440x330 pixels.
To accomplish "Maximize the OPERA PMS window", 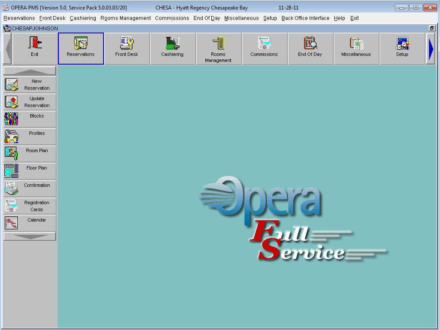I will pos(416,8).
